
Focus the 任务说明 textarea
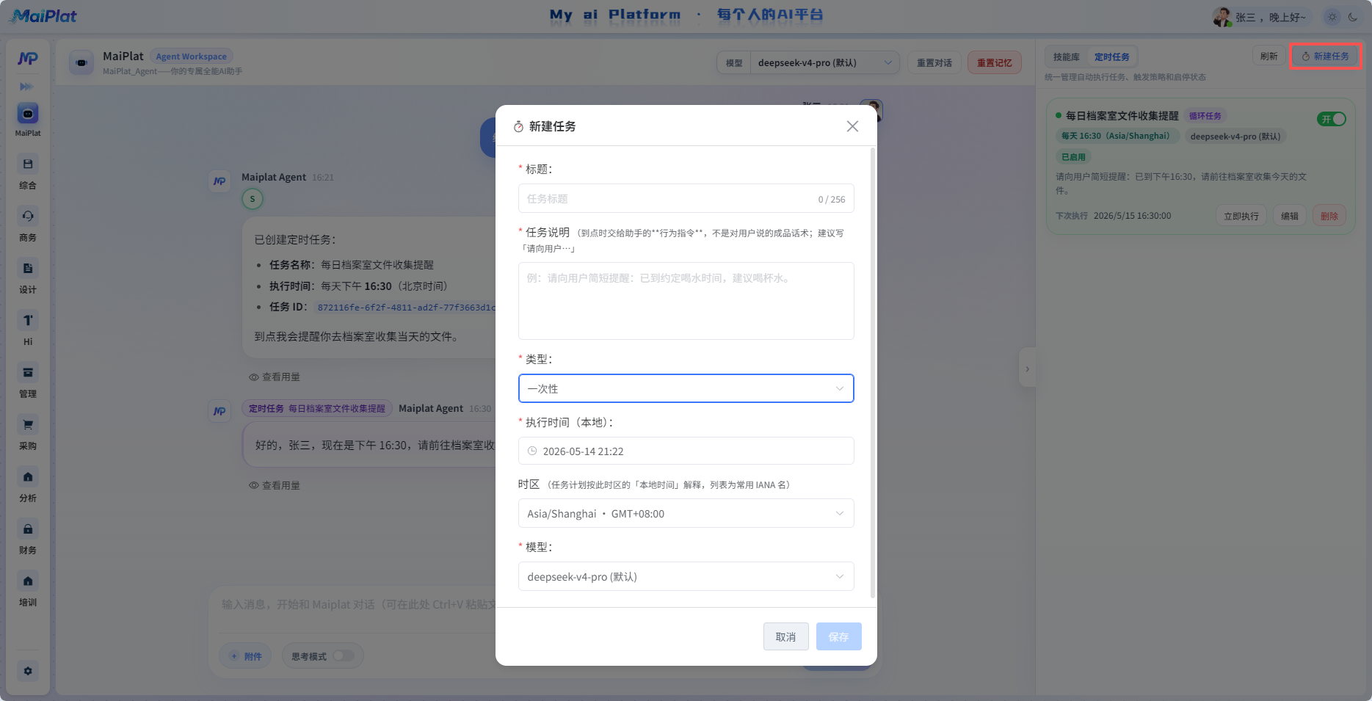click(686, 301)
